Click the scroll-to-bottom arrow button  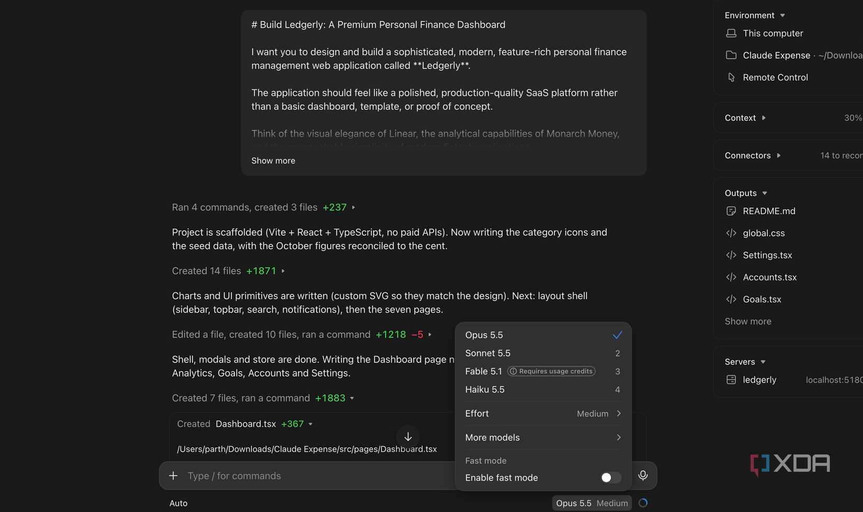[x=408, y=437]
